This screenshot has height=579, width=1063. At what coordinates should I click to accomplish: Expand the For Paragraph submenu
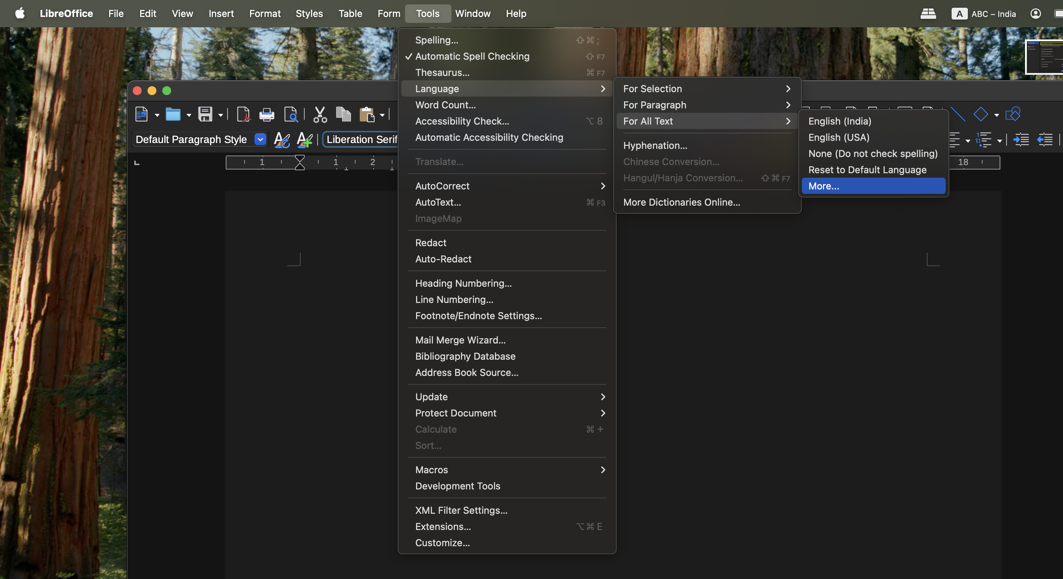[x=707, y=105]
